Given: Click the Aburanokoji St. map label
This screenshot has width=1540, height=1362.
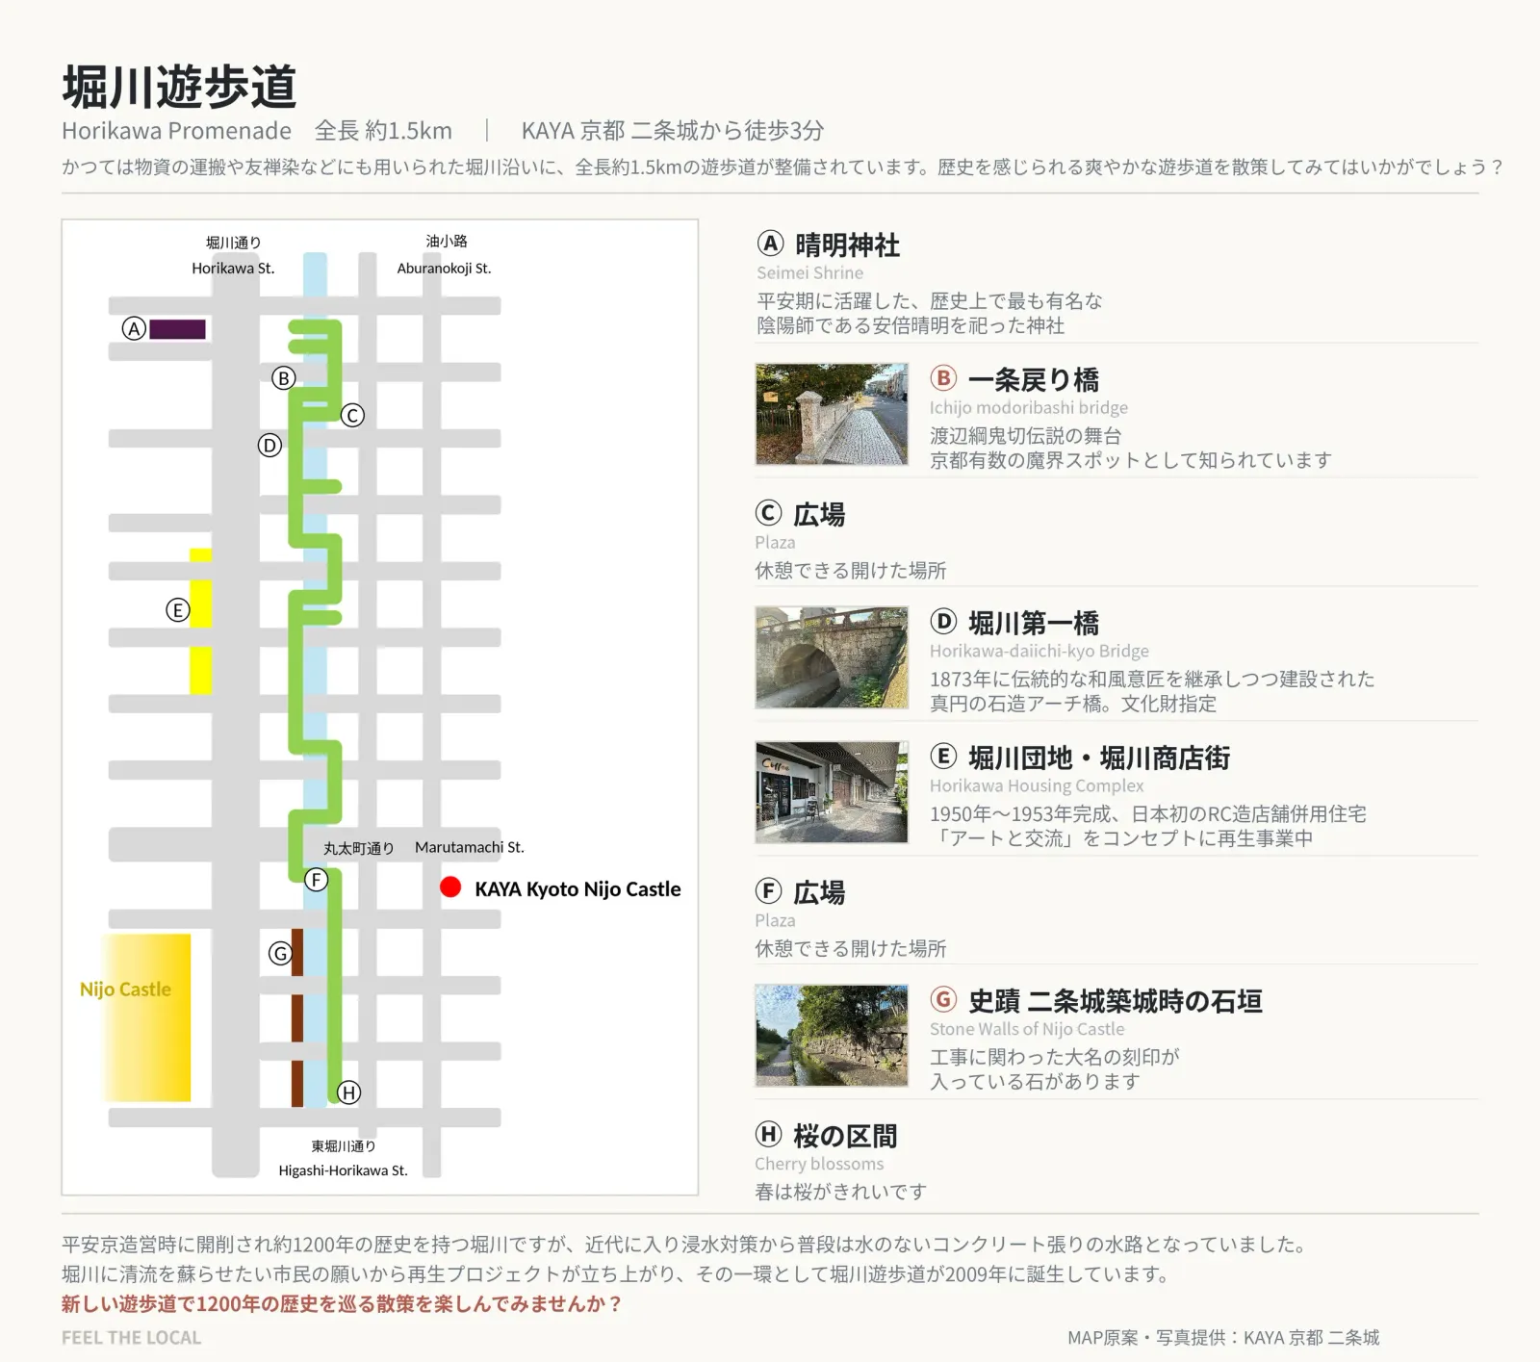Looking at the screenshot, I should (x=444, y=269).
